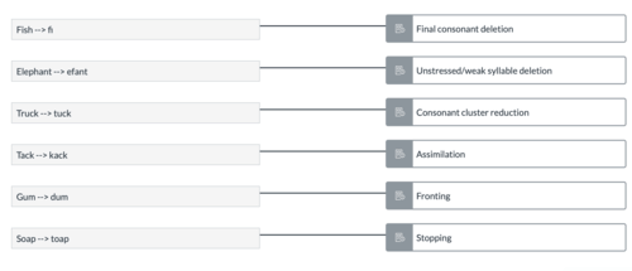Select the Tack --> kack term box
Screen dimensions: 632x271
136,155
